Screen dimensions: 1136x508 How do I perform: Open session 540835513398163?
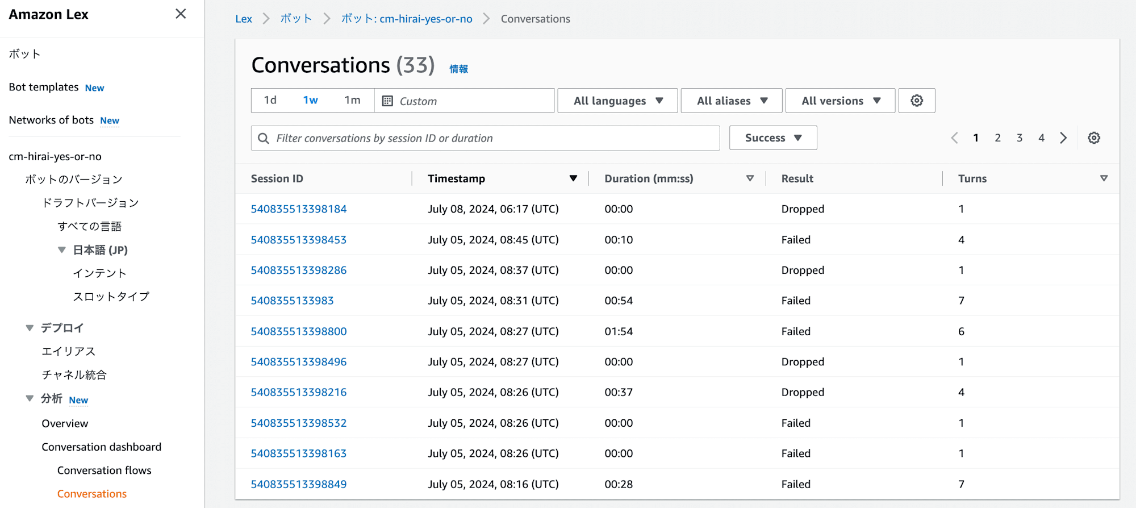(x=299, y=453)
